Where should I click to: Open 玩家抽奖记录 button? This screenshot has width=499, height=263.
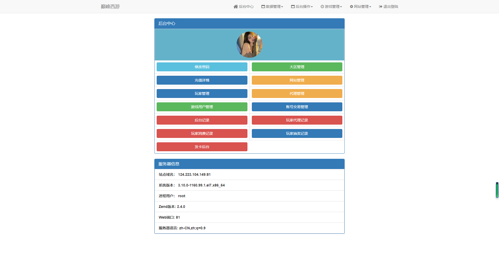click(297, 133)
